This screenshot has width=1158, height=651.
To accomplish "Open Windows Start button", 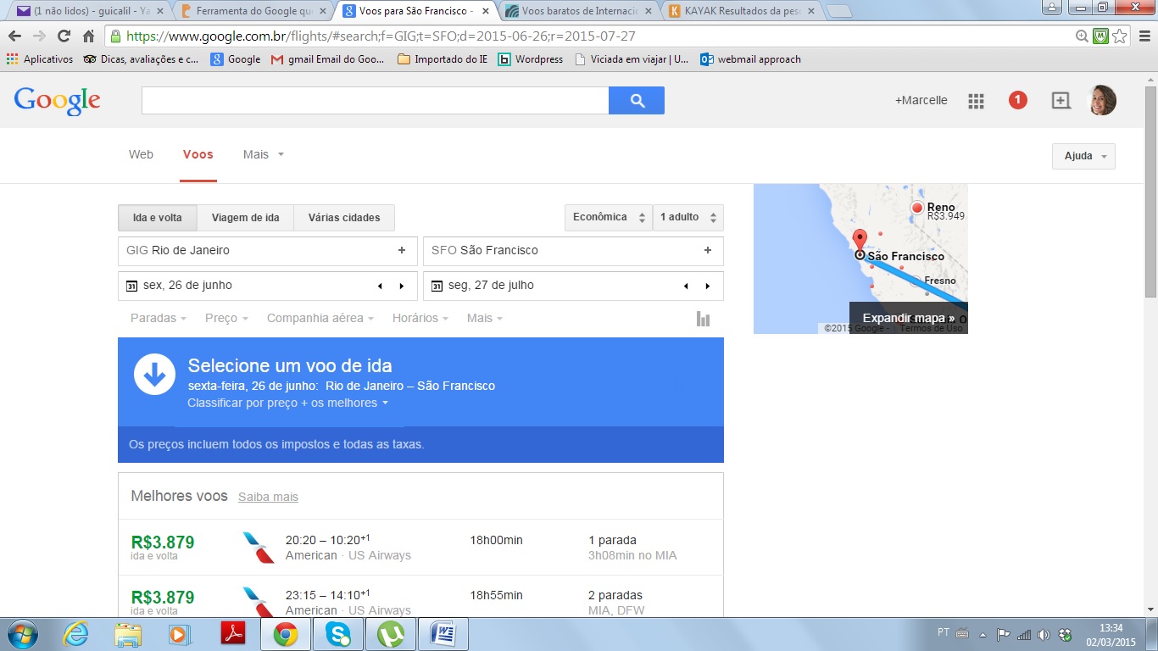I will (21, 634).
